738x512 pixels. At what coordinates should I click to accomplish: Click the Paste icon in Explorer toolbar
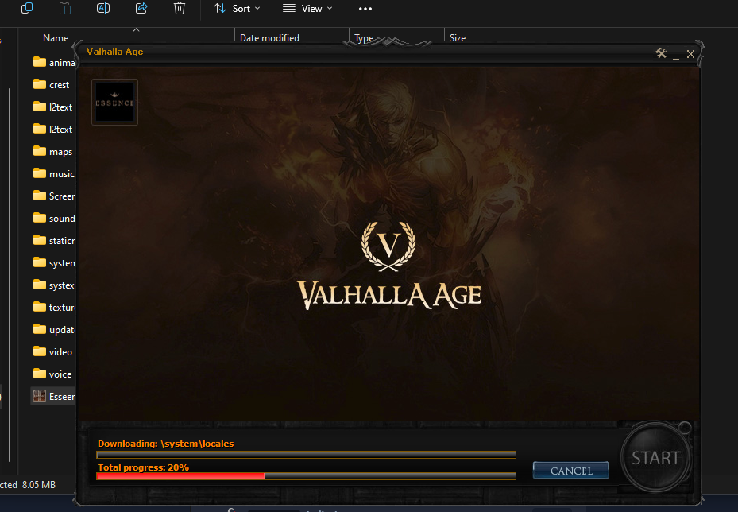[65, 8]
